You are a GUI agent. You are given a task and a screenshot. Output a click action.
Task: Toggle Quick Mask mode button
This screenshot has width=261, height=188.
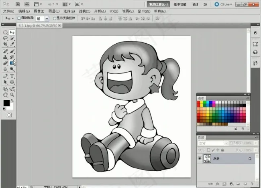point(9,115)
